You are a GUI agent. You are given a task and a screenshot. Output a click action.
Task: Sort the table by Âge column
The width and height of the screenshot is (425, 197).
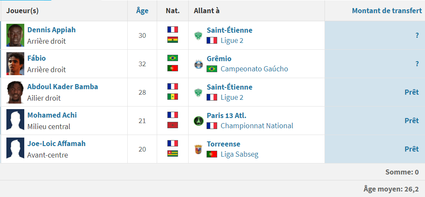(142, 11)
